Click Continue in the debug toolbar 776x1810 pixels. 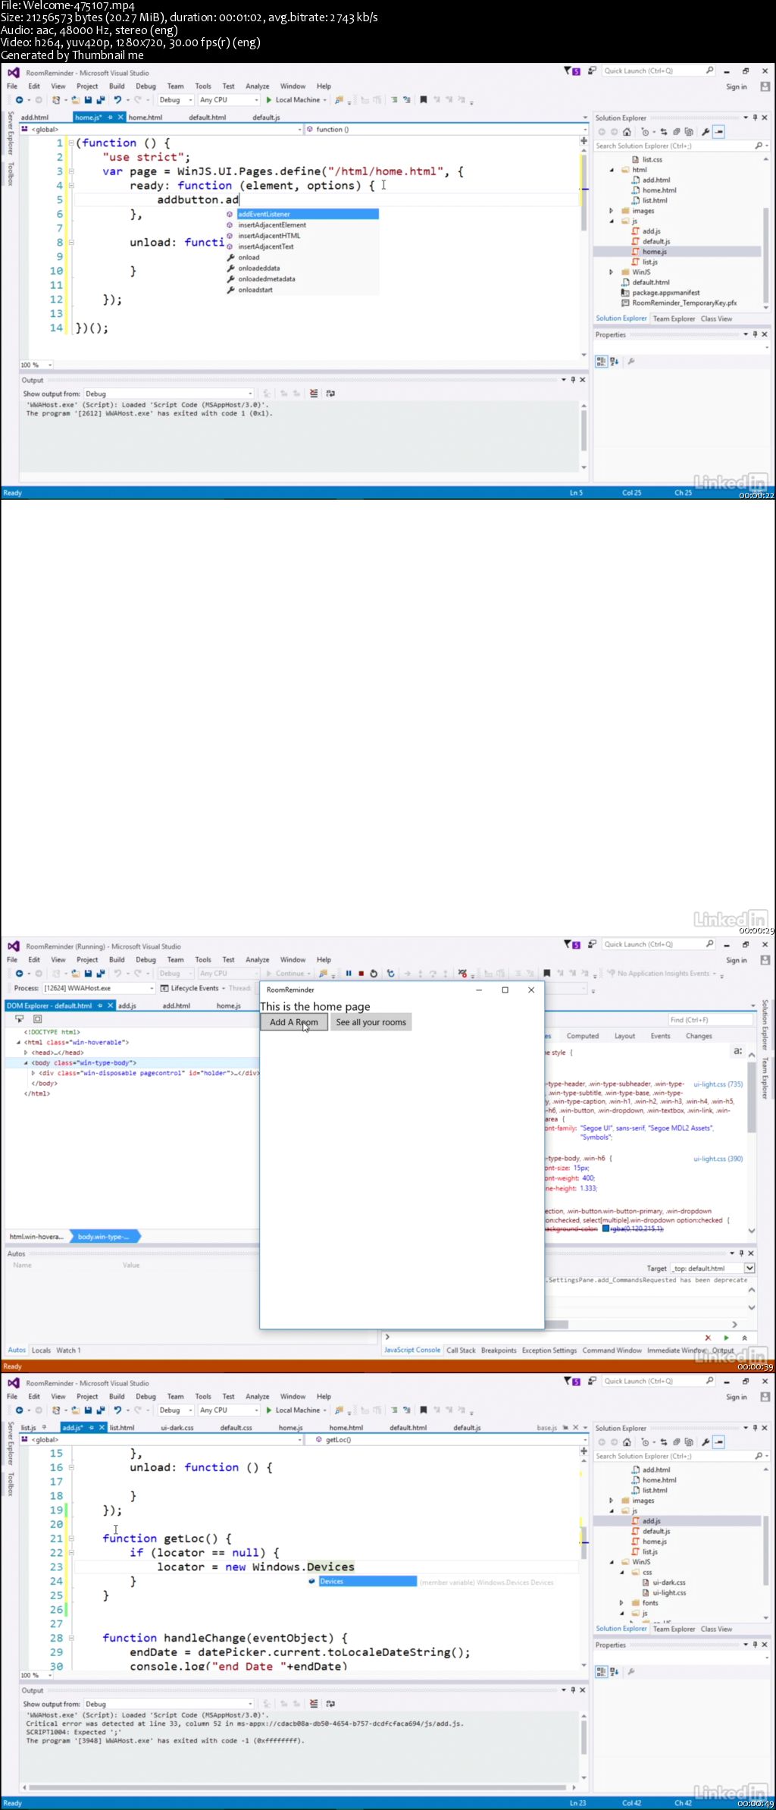coord(289,973)
